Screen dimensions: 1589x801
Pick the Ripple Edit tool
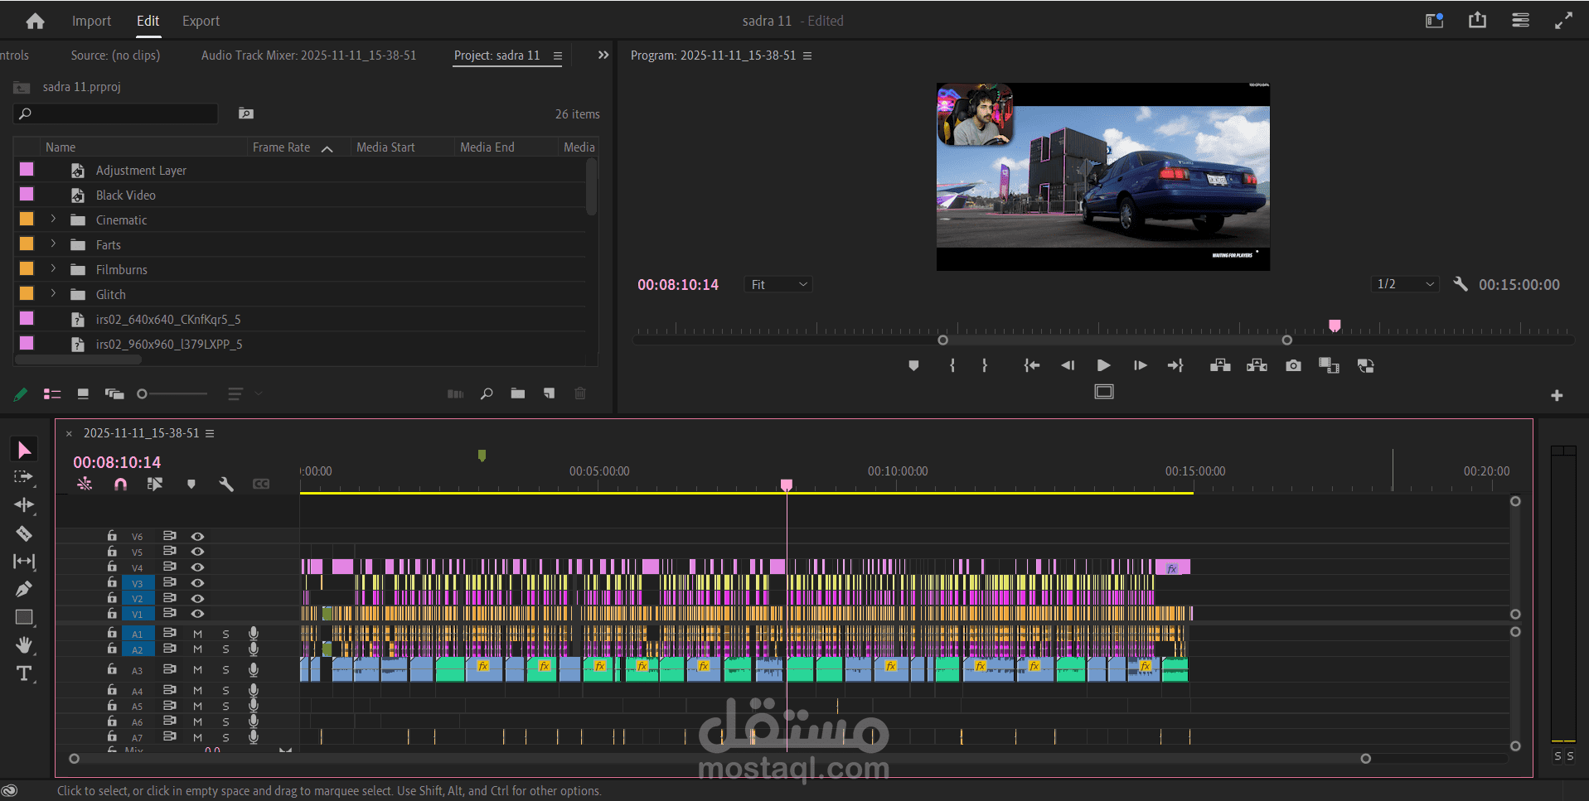(24, 504)
